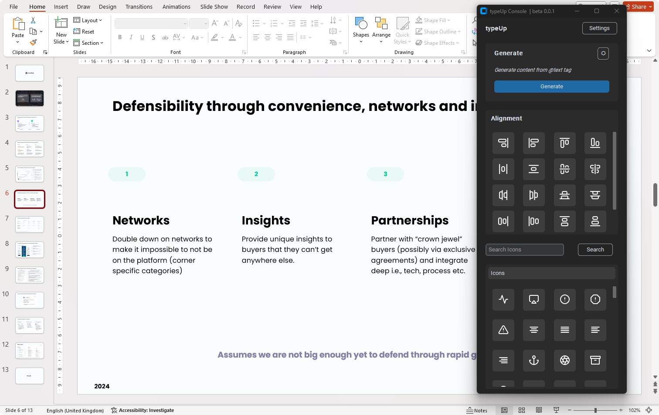Click the archive box icon
The image size is (659, 415).
(595, 360)
